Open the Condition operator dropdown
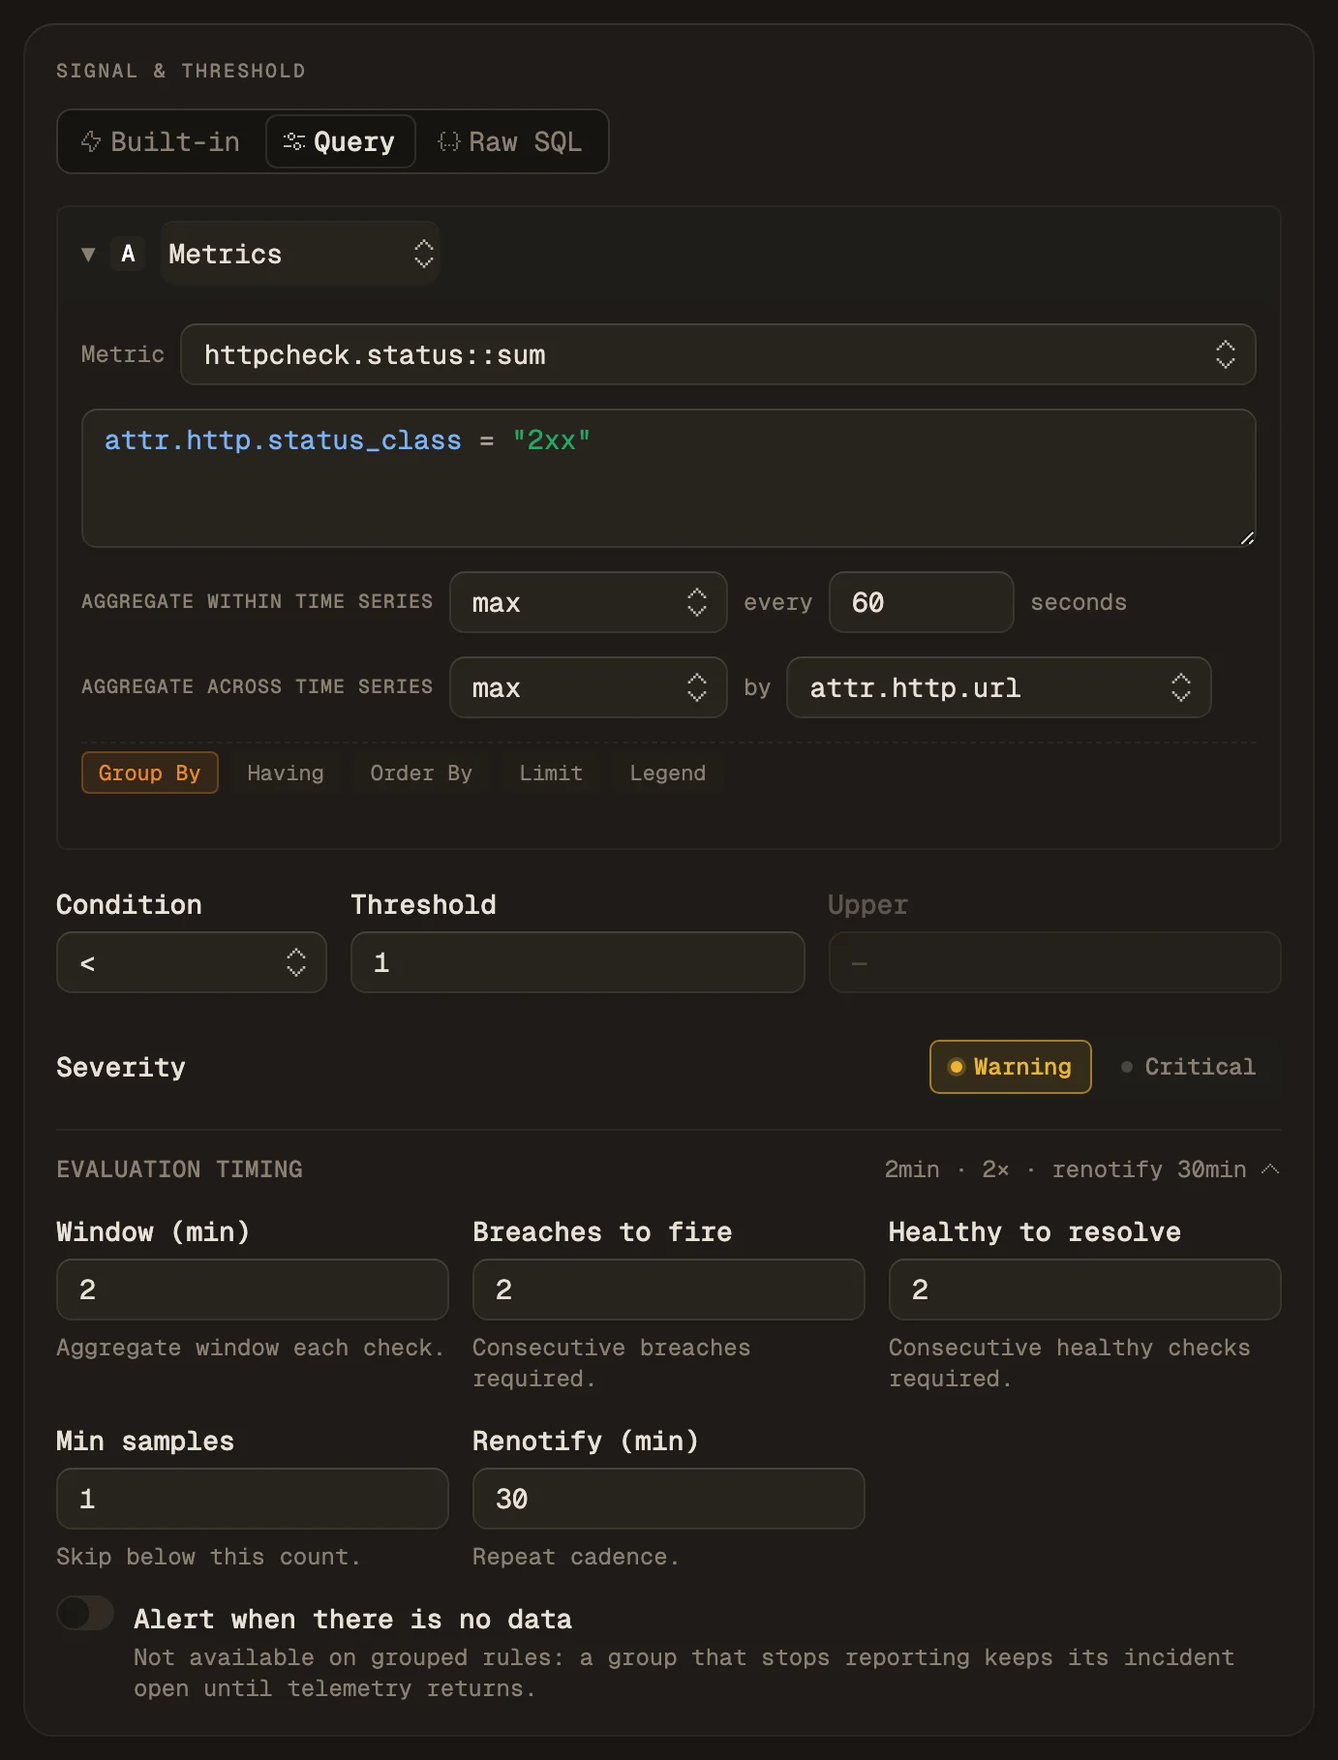This screenshot has width=1338, height=1760. point(192,962)
